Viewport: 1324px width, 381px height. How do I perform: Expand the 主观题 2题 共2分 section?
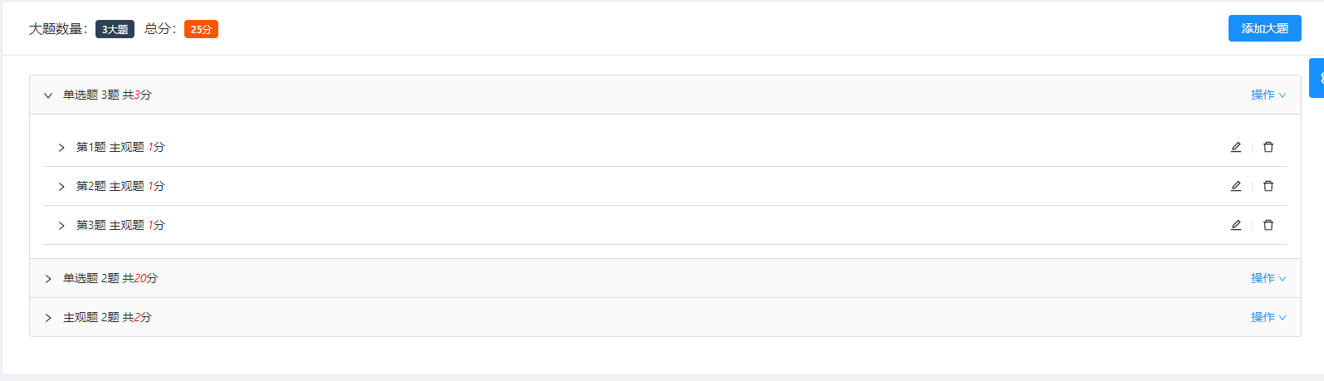[48, 318]
